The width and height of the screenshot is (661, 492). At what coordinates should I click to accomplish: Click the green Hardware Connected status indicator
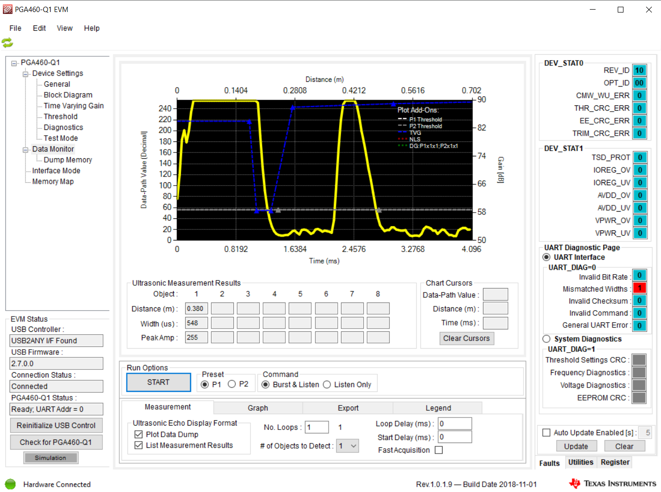tap(10, 484)
